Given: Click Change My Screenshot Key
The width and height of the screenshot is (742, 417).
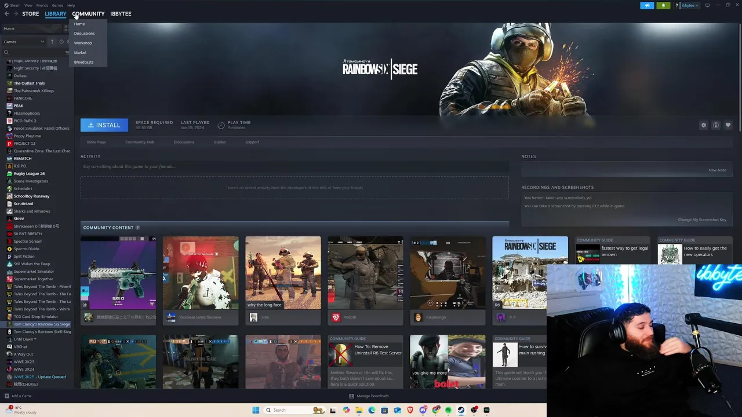Looking at the screenshot, I should [x=702, y=220].
